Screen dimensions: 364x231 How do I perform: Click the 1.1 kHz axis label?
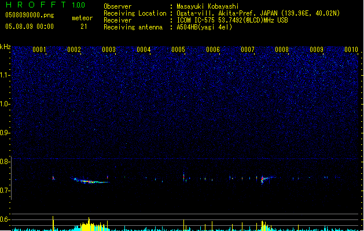[x=5, y=75]
